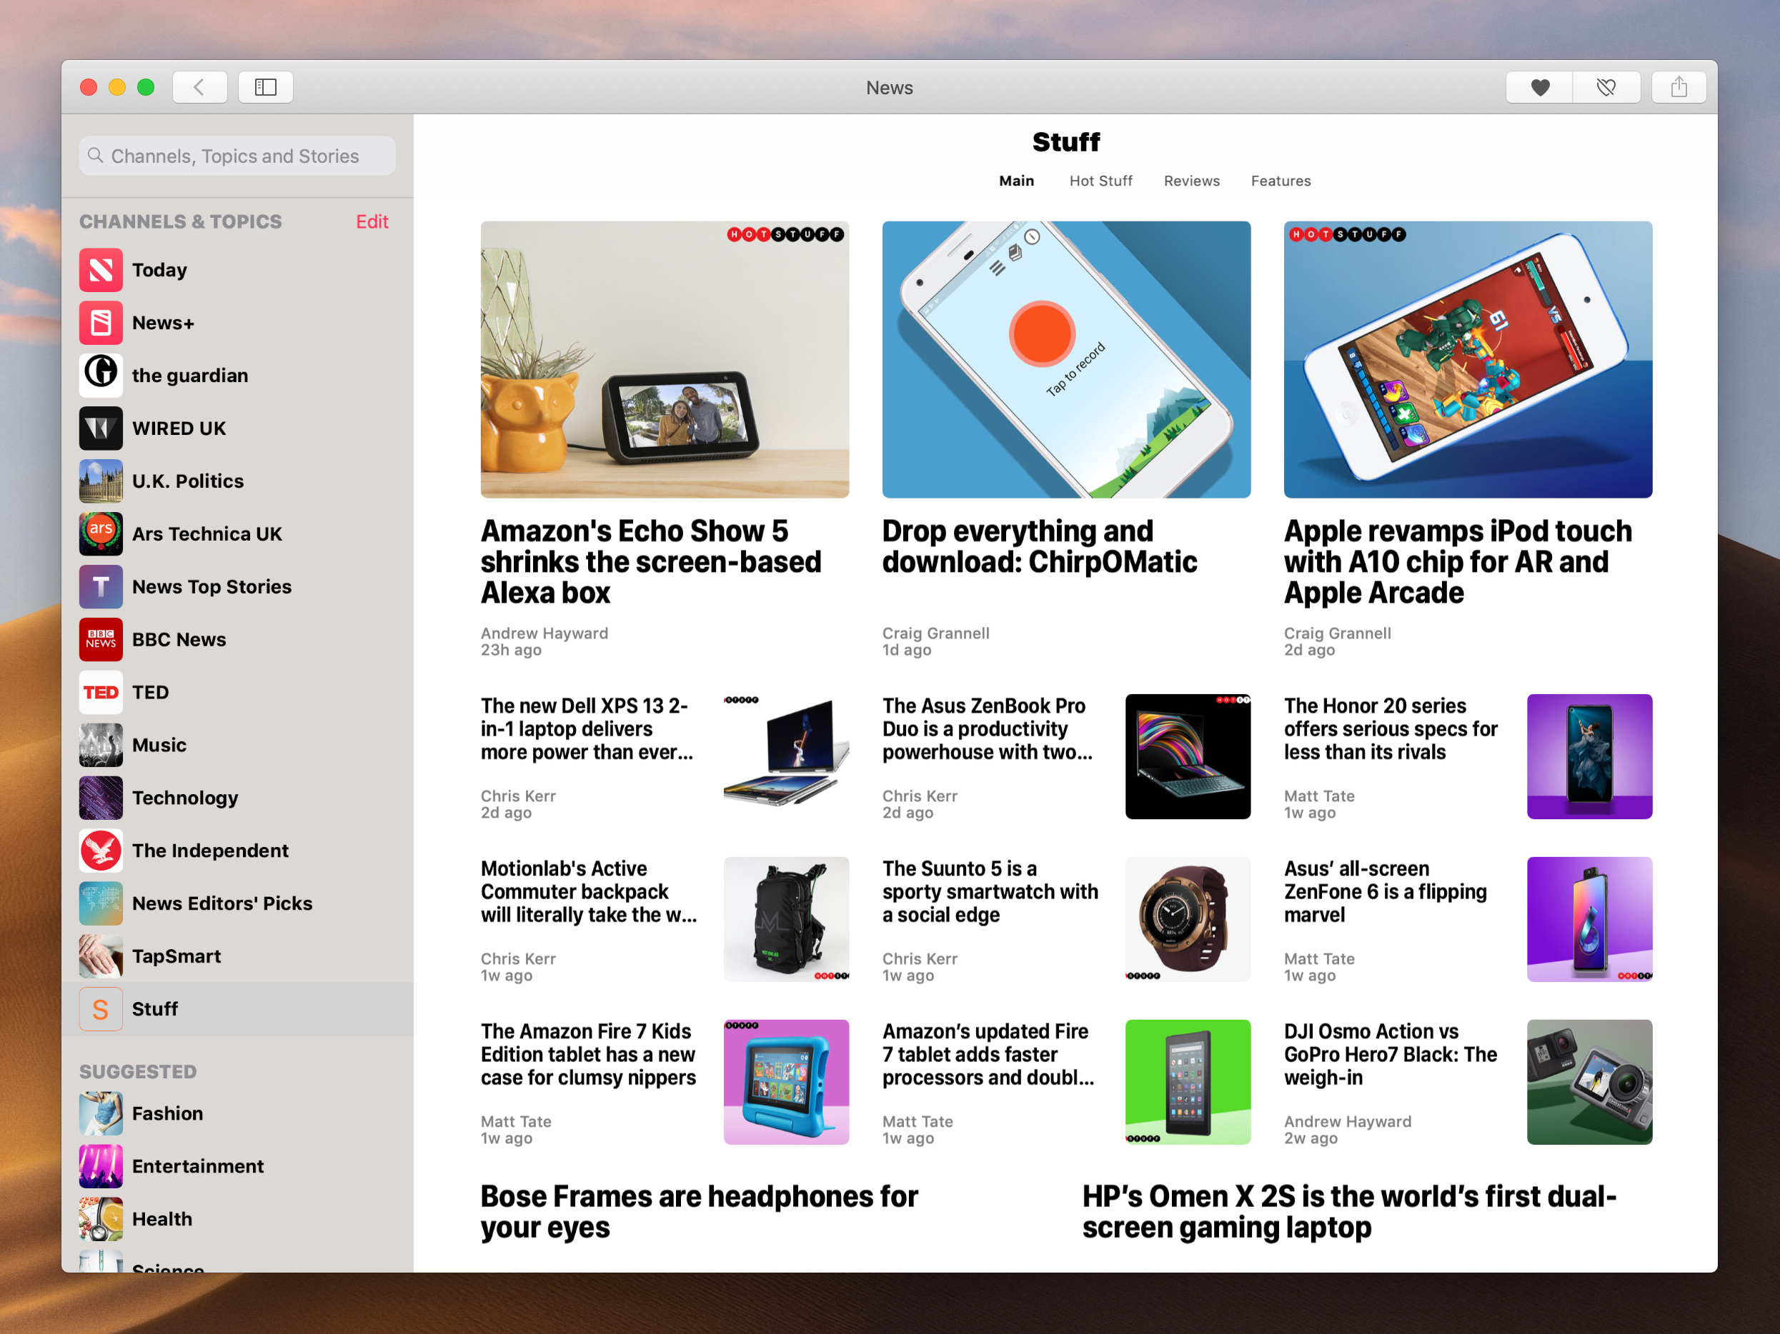Open the Amazon Echo Show 5 headline
Screen dimensions: 1780x1334
click(651, 561)
